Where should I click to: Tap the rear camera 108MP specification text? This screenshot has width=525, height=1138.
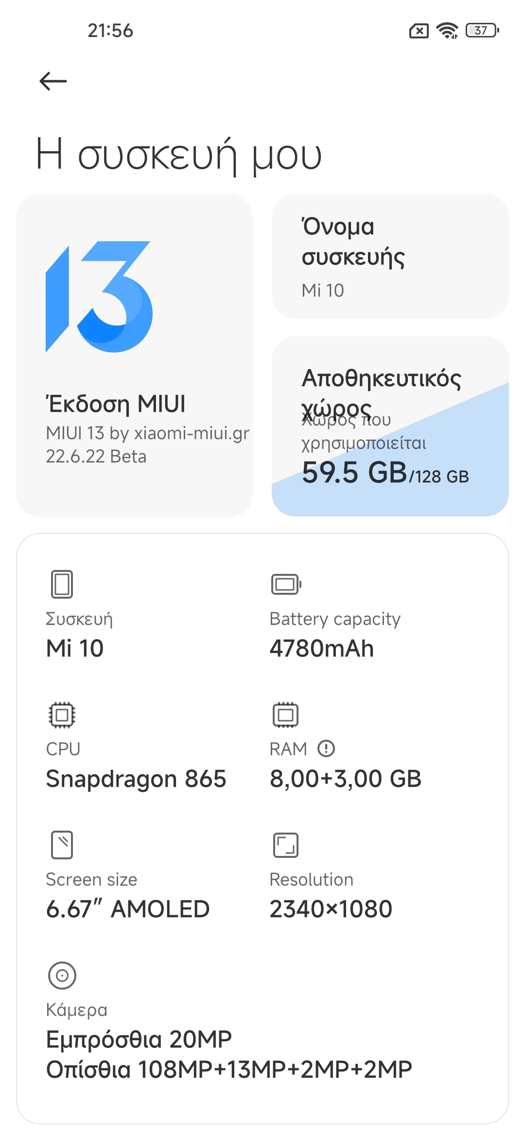[x=229, y=1069]
